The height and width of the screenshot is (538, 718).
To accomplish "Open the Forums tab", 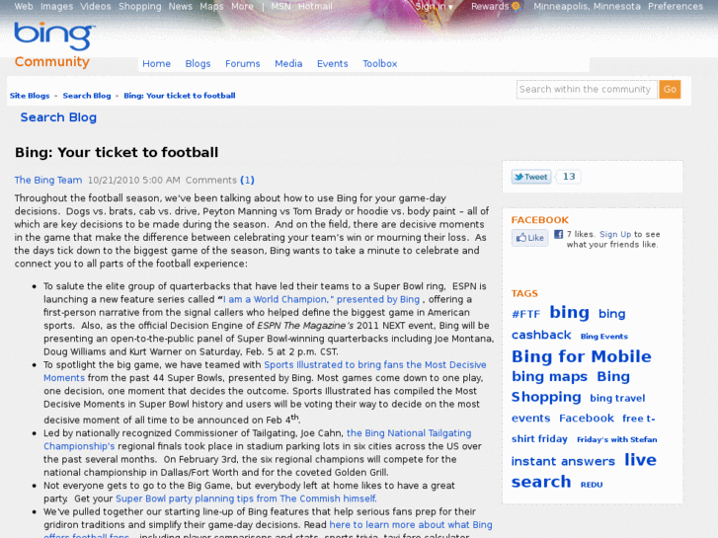I will pyautogui.click(x=243, y=63).
